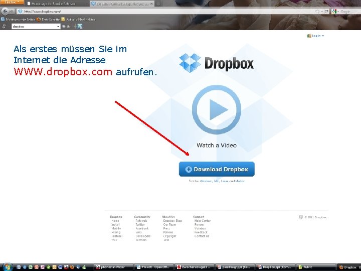This screenshot has height=271, width=361.
Task: Open a new tab with plus button
Action: (158, 4)
